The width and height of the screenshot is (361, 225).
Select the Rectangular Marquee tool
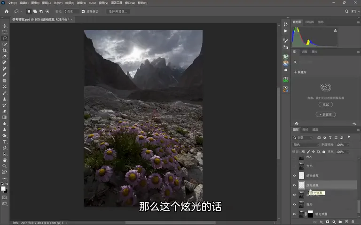(x=4, y=32)
